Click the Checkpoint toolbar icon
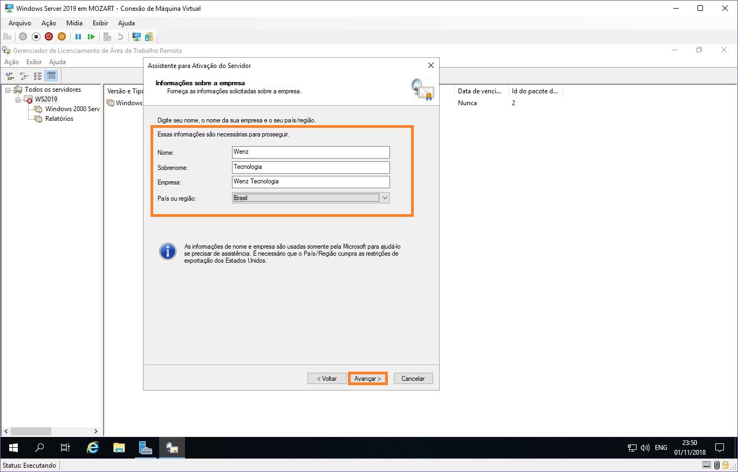This screenshot has width=738, height=472. 107,37
